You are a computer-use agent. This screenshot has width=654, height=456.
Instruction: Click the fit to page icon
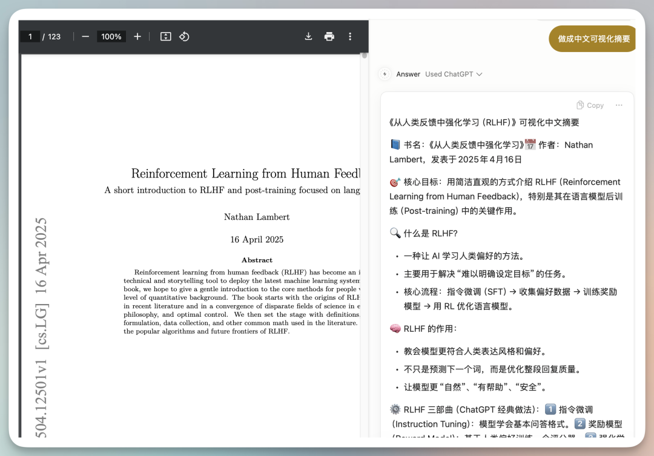click(165, 36)
